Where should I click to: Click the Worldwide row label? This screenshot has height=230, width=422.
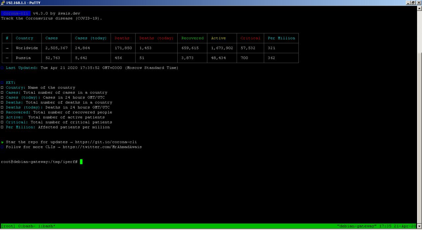(27, 48)
